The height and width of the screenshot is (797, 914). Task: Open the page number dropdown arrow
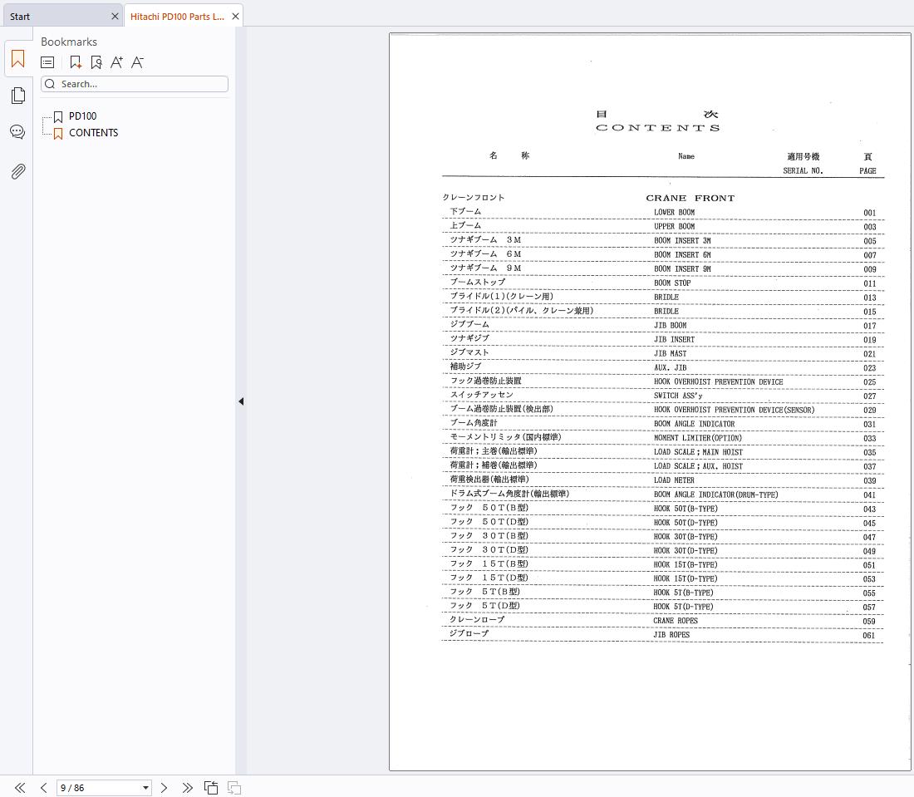click(145, 788)
